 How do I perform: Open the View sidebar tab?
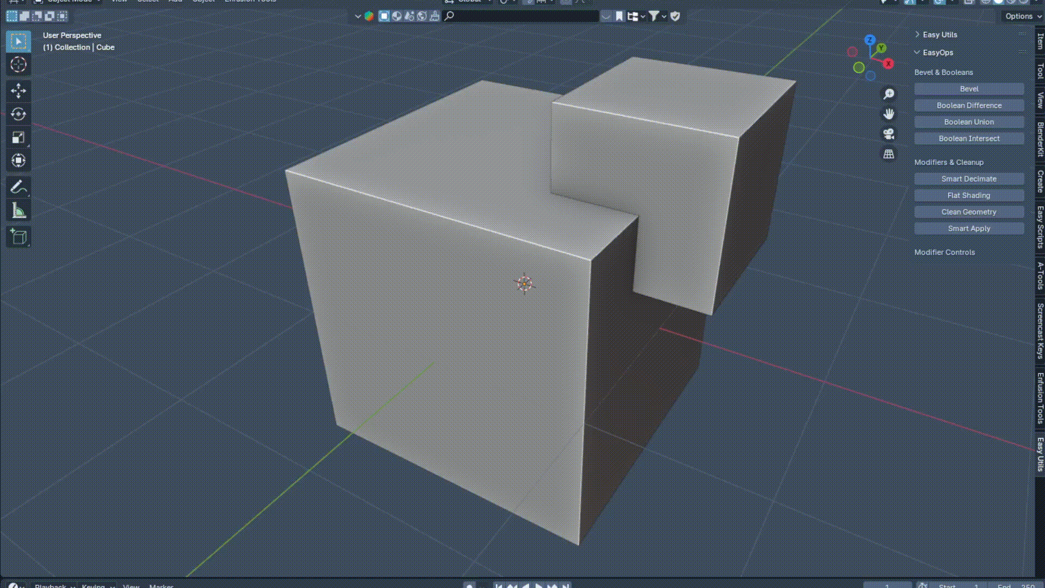coord(1040,100)
